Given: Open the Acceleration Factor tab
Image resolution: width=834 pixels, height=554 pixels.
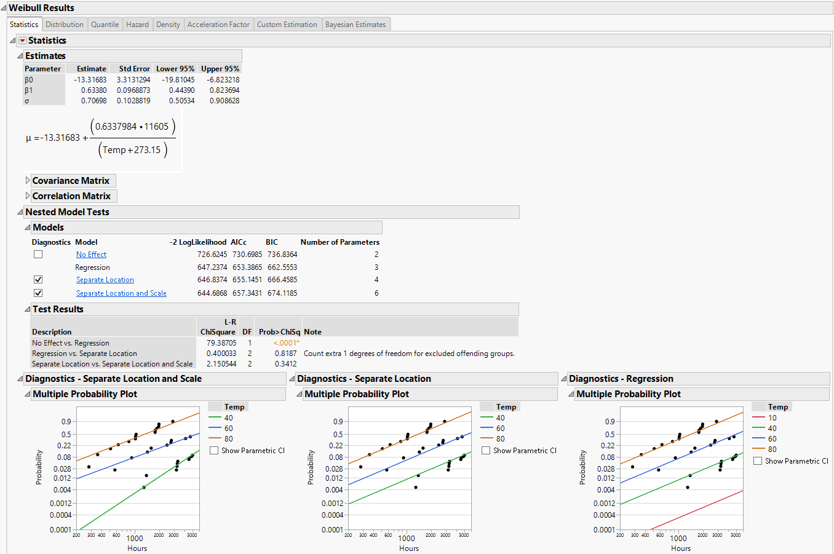Looking at the screenshot, I should point(218,25).
